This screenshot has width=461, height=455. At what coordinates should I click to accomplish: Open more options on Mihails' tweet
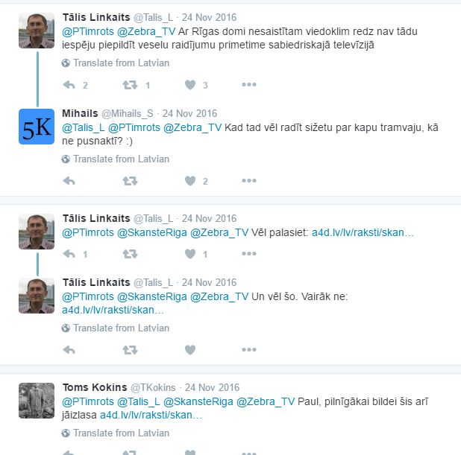pos(249,180)
